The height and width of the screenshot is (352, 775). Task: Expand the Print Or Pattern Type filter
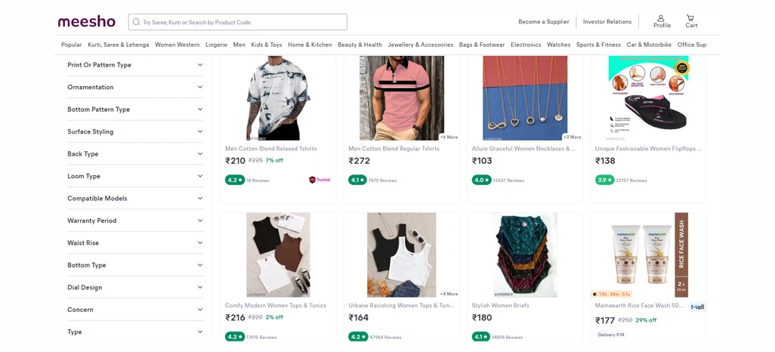coord(135,65)
